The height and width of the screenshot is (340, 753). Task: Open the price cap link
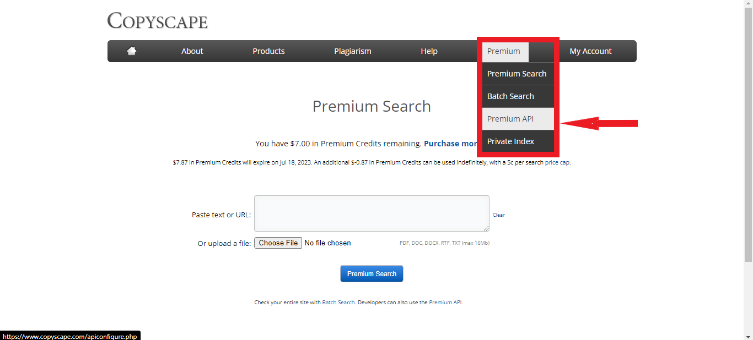tap(557, 163)
